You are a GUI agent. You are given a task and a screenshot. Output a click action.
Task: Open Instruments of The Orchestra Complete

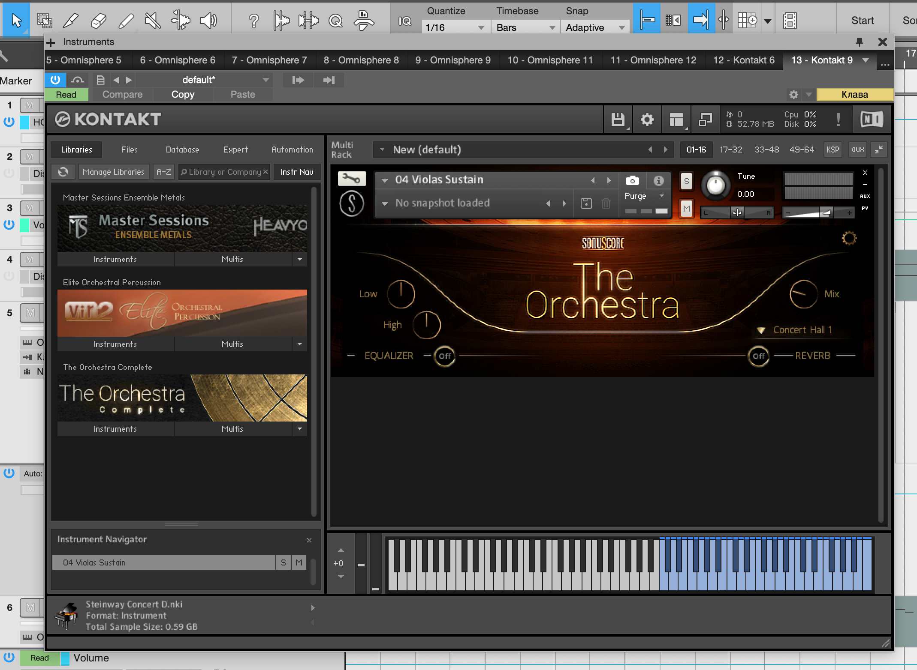(115, 429)
